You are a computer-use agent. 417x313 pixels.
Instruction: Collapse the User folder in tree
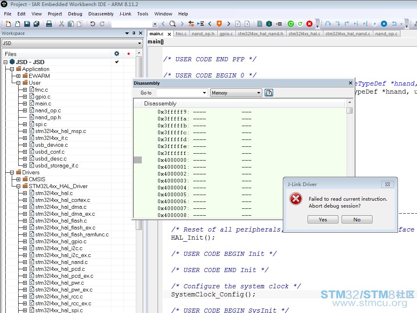click(18, 83)
